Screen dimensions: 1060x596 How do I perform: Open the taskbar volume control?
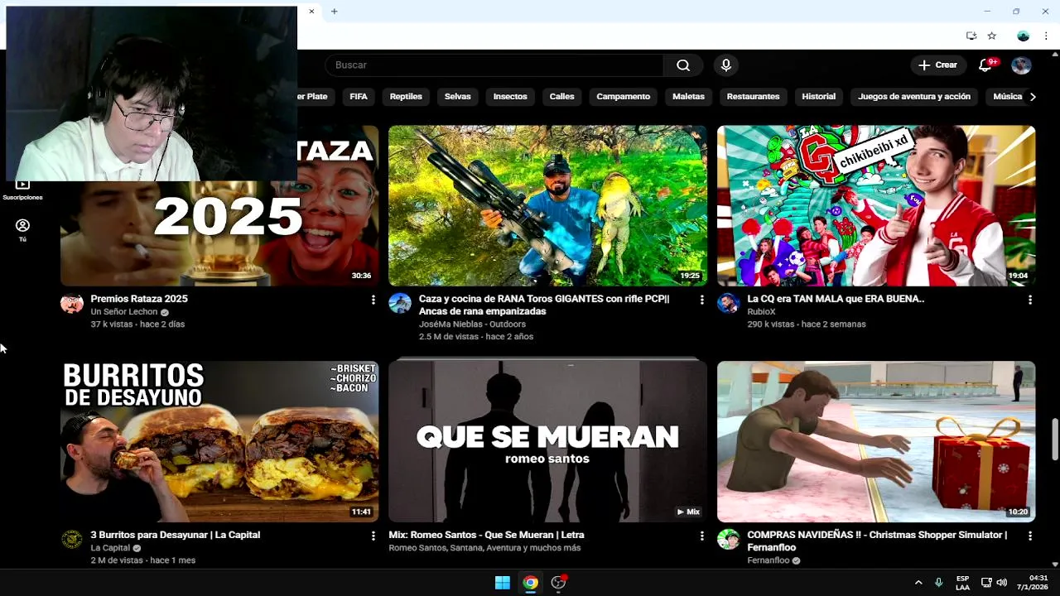1002,583
